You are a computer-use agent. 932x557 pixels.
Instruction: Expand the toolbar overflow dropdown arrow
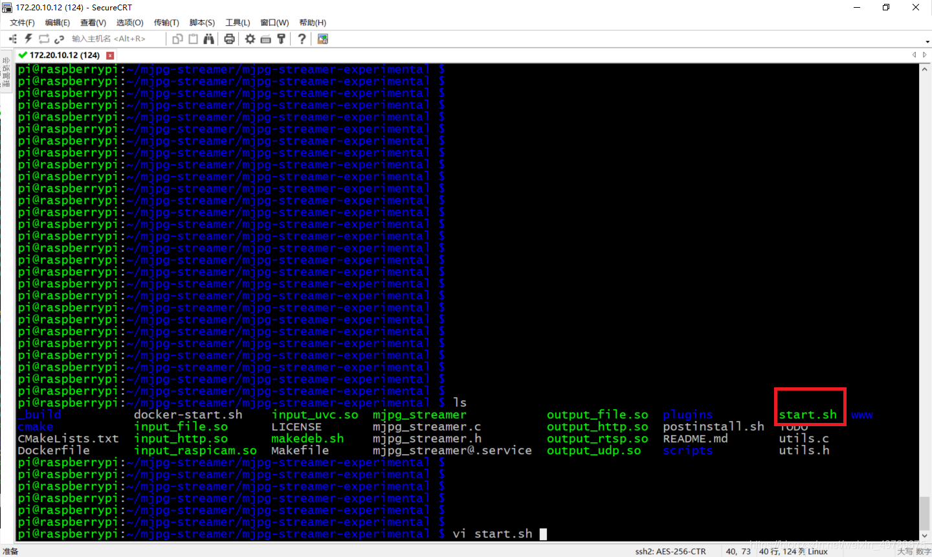[927, 41]
